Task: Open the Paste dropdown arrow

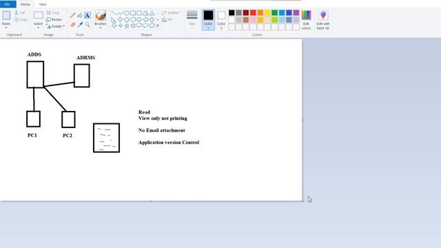Action: click(6, 28)
